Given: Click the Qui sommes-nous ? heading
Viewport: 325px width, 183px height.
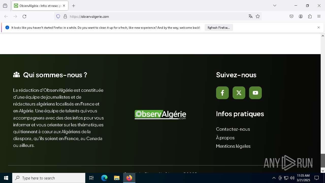Looking at the screenshot, I should 55,75.
